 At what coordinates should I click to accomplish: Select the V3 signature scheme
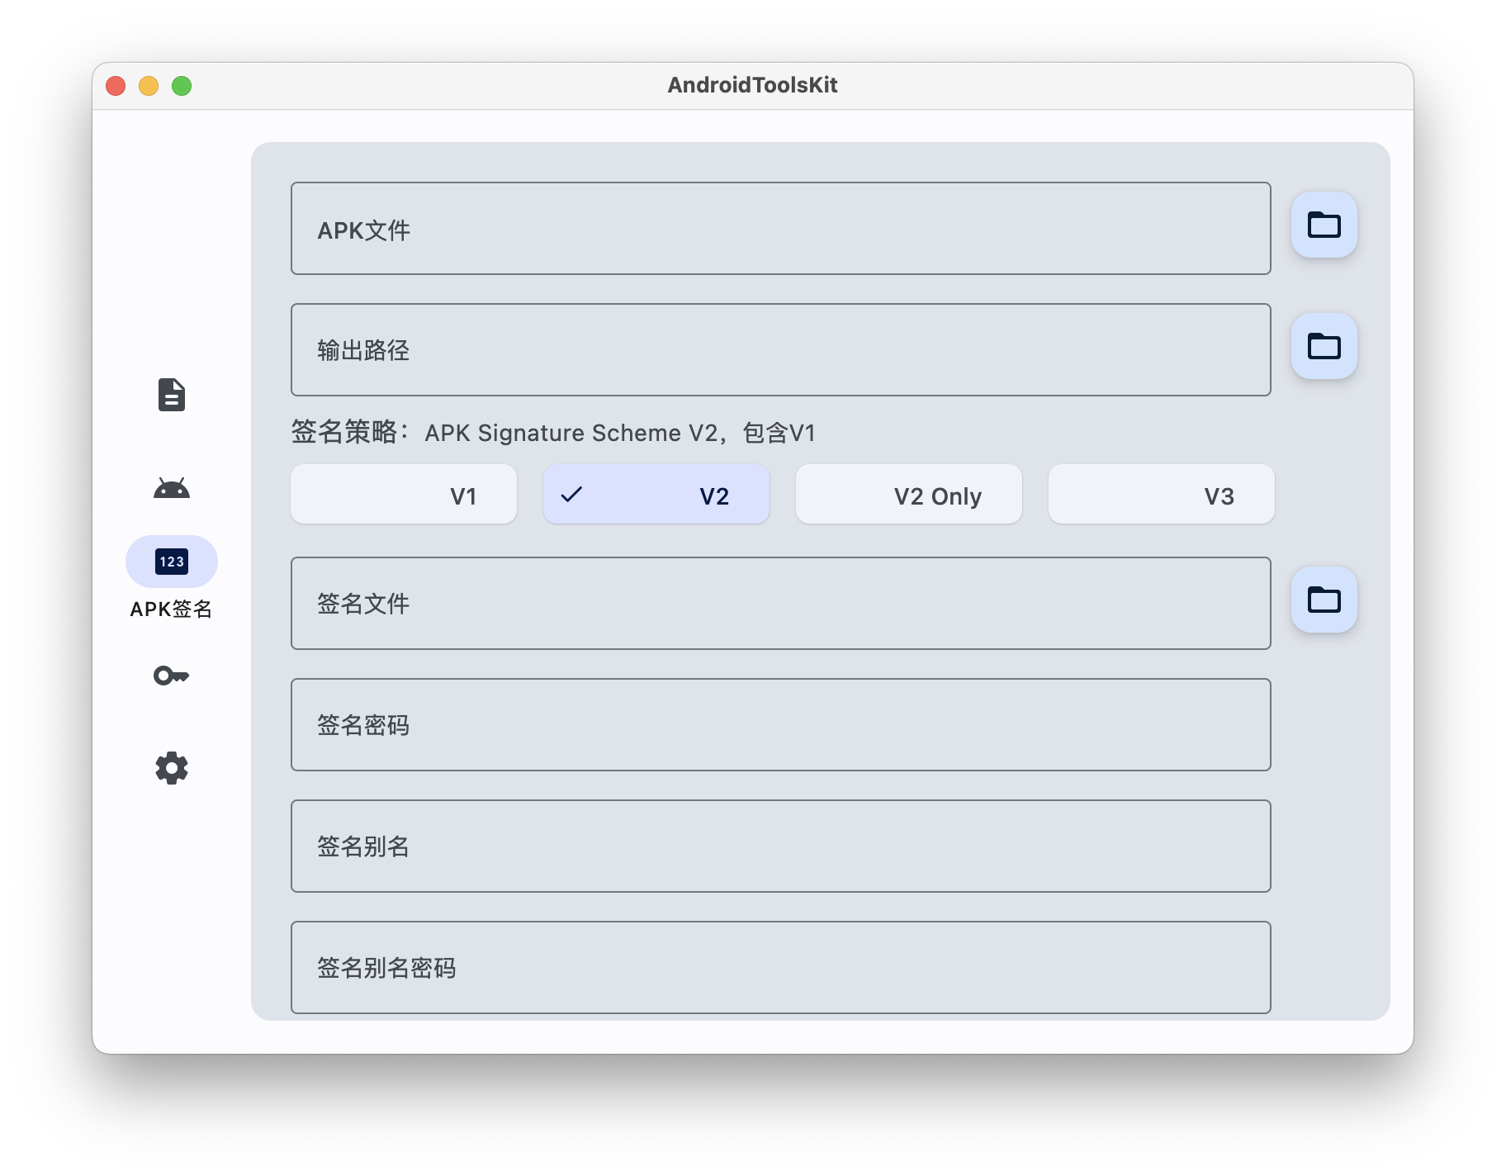pyautogui.click(x=1162, y=494)
